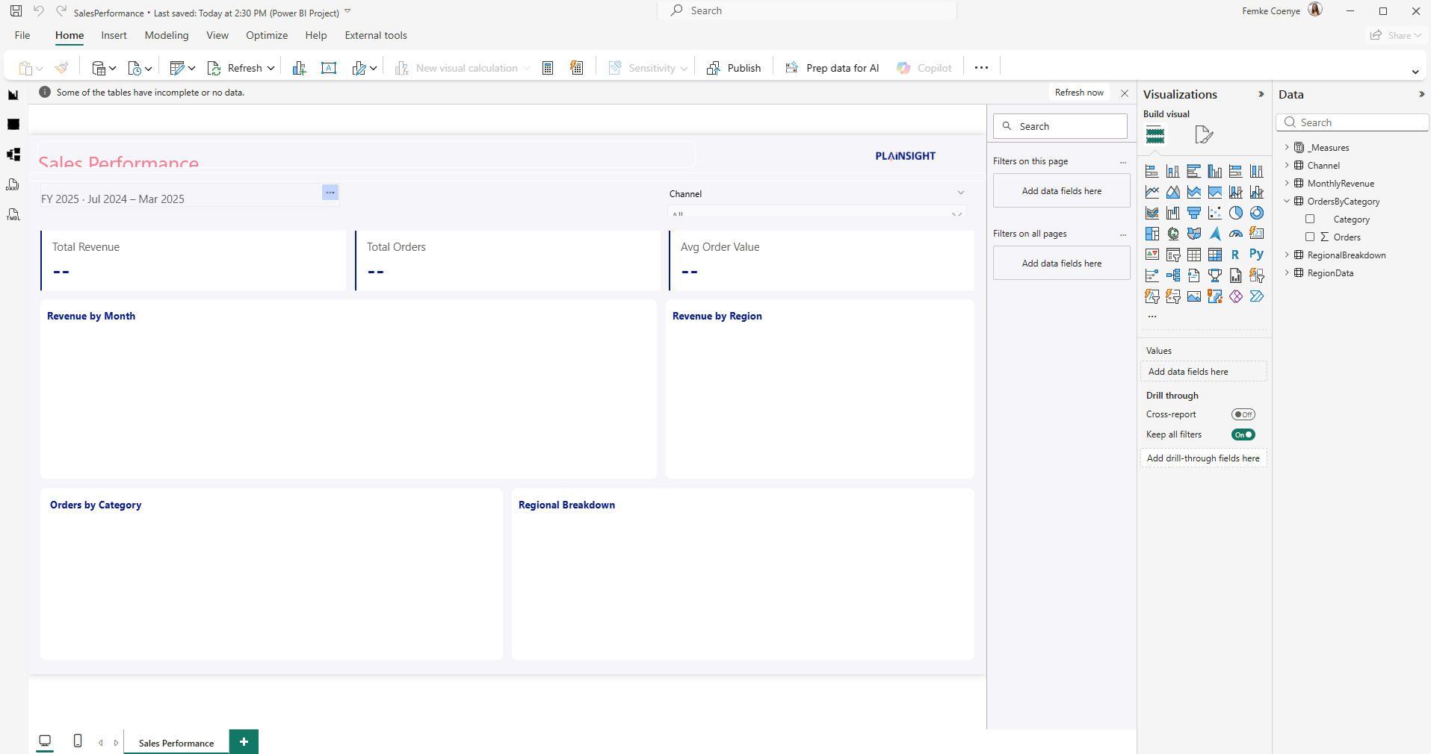Open the ribbon overflow ellipsis

(981, 68)
